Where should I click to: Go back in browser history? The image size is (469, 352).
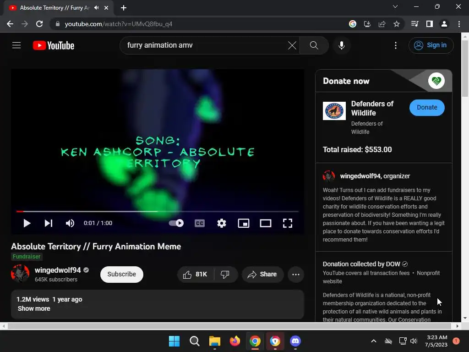(x=10, y=24)
